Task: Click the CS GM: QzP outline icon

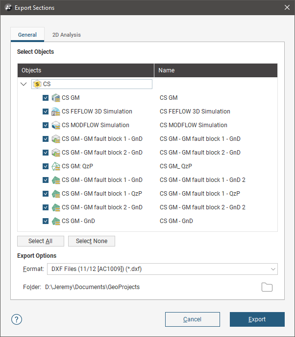Action: pos(56,166)
